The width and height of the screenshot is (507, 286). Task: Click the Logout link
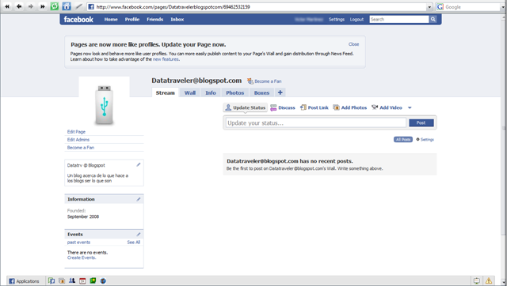tap(356, 19)
